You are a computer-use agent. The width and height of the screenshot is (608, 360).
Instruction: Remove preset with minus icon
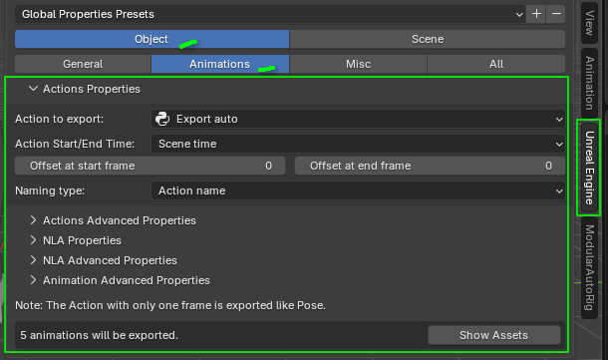coord(556,14)
